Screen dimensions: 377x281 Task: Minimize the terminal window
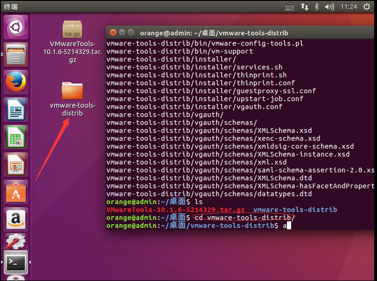[122, 32]
